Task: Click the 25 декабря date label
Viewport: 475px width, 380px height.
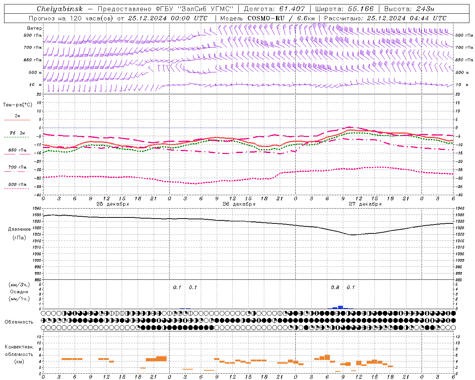Action: [x=113, y=204]
